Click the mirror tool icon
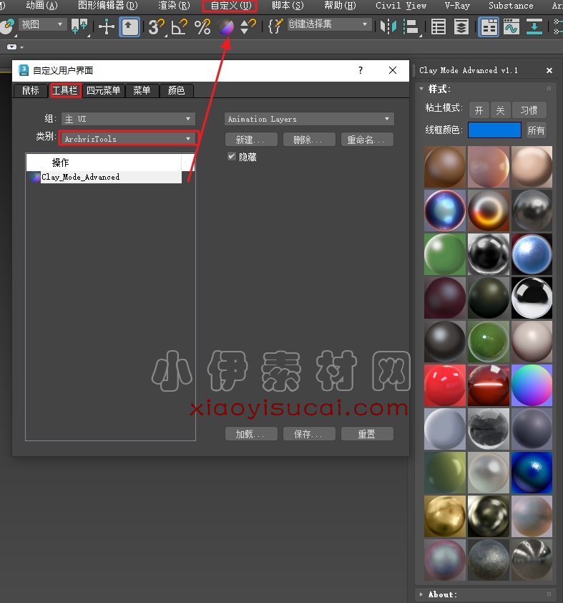The width and height of the screenshot is (563, 603). [388, 27]
